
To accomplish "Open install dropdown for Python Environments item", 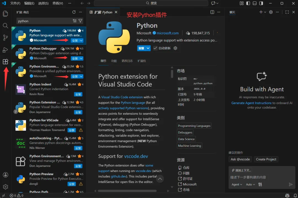I will [x=81, y=76].
